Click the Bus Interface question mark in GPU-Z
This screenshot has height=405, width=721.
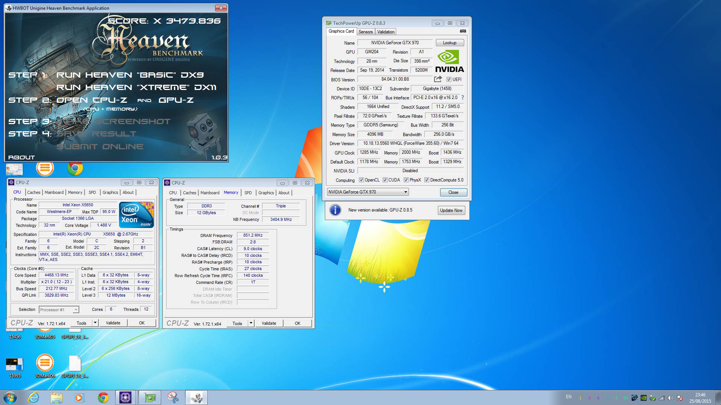tap(462, 97)
